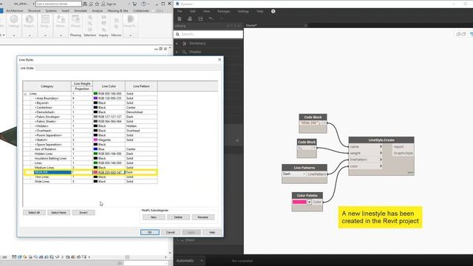The height and width of the screenshot is (266, 473).
Task: Click the Revit Settings ribbon icon
Action: (14, 20)
